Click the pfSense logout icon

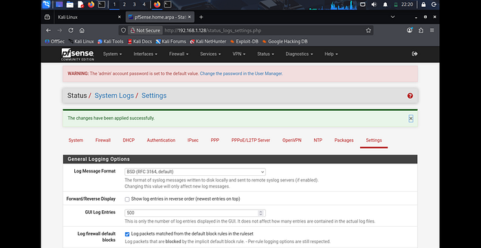(414, 54)
